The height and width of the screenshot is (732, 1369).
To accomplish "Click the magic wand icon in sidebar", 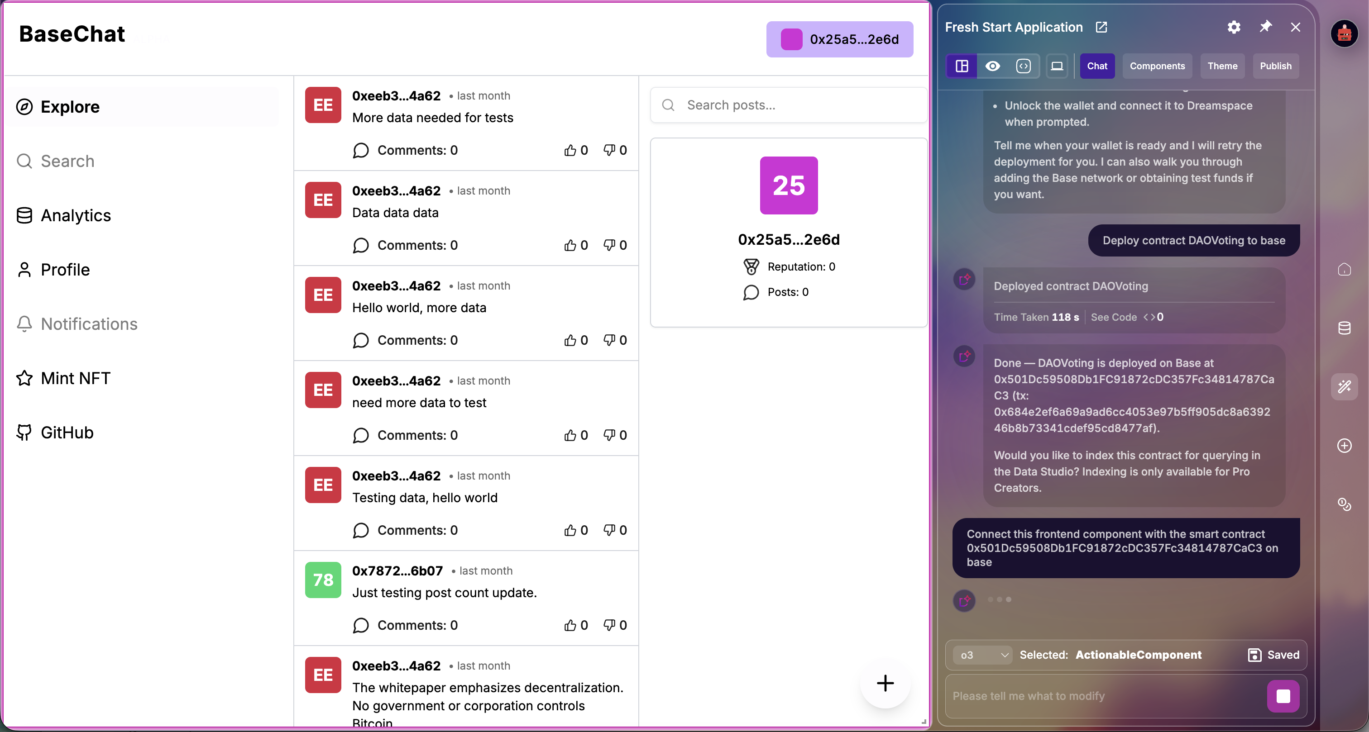I will pos(1344,387).
